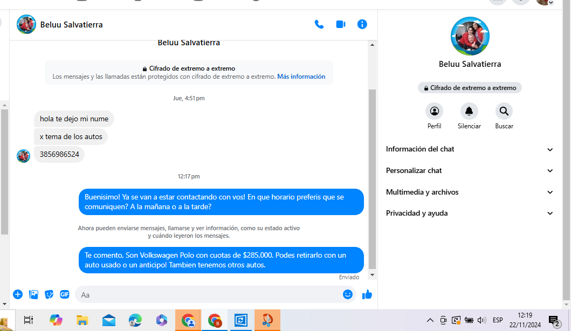Switch ESP input language

pyautogui.click(x=498, y=320)
